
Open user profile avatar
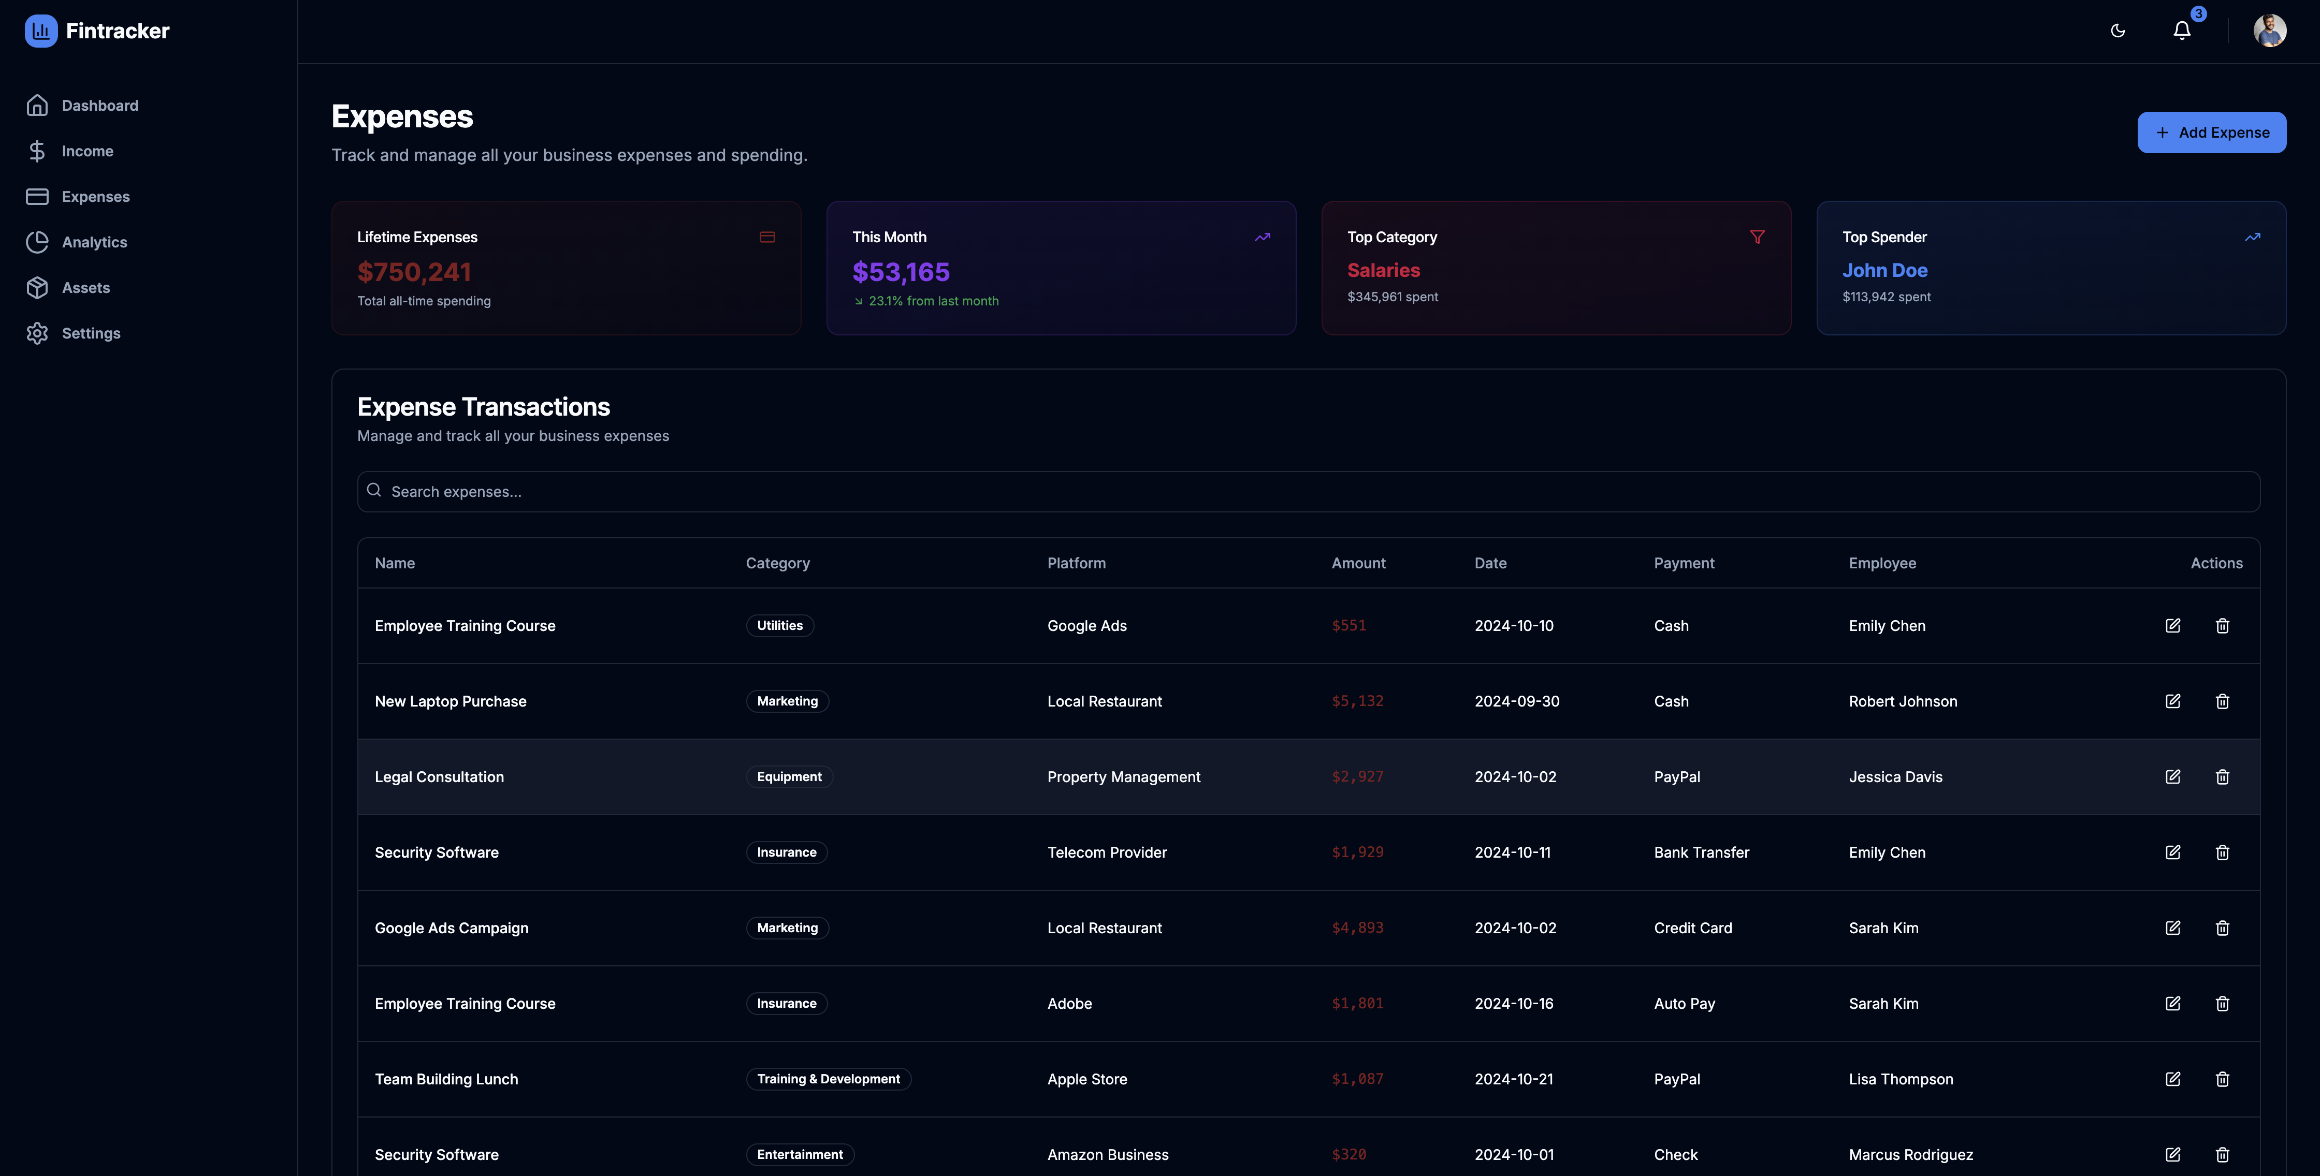2269,31
